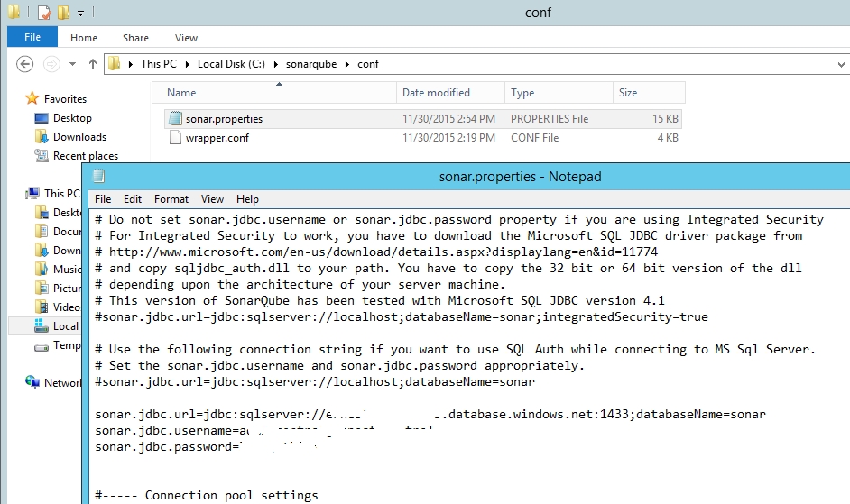Click the Documents folder icon under This PC
Image resolution: width=850 pixels, height=504 pixels.
[x=42, y=232]
